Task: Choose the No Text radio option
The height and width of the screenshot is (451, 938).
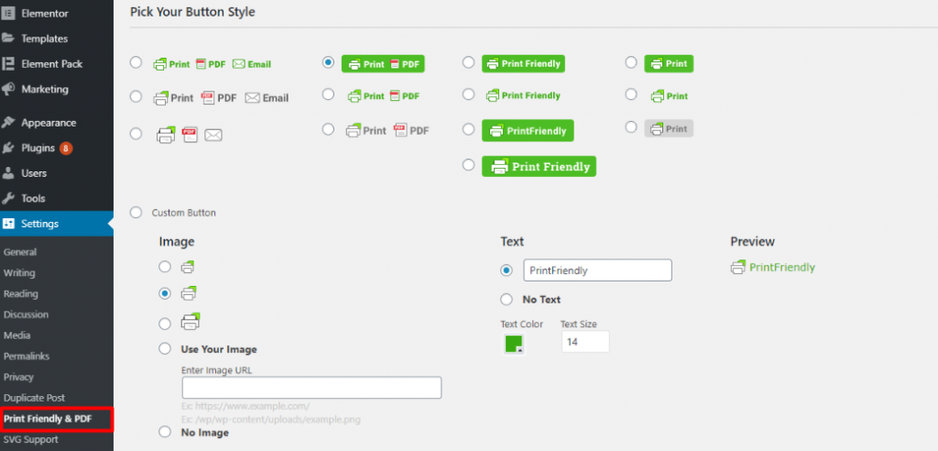Action: 507,299
